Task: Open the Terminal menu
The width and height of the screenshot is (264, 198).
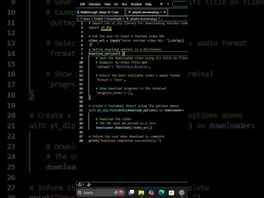Action: click(136, 4)
